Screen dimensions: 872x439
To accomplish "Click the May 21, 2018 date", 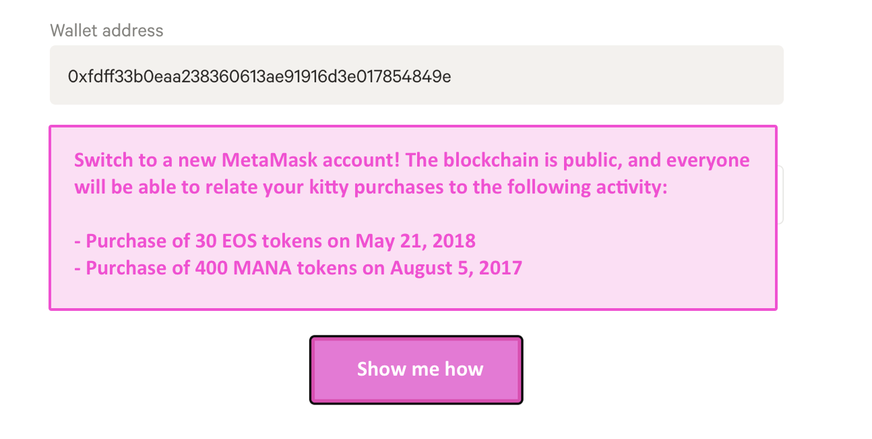I will pos(416,241).
